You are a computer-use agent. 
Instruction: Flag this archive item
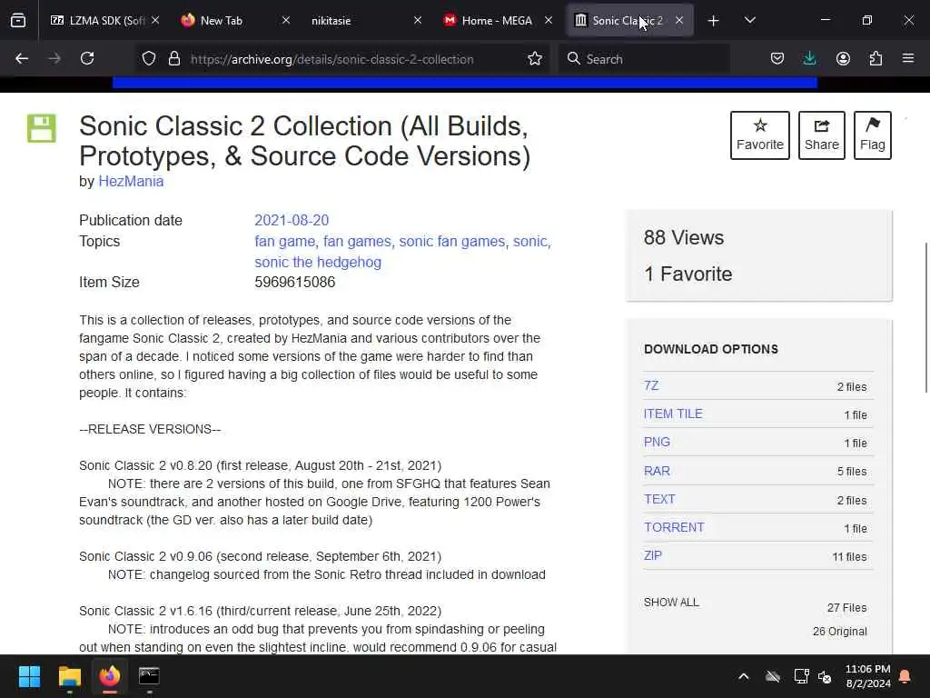(873, 135)
